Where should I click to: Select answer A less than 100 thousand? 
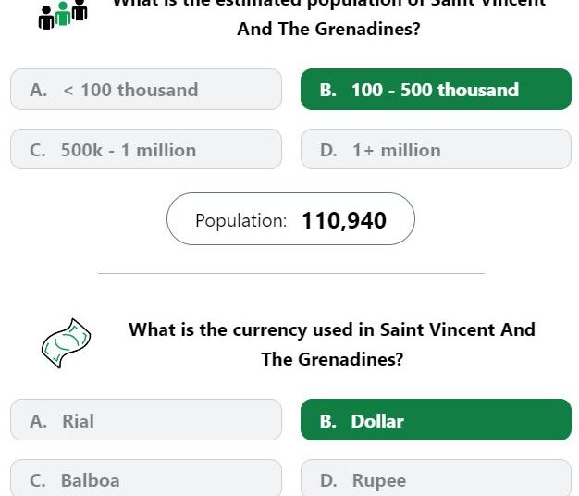click(x=146, y=90)
